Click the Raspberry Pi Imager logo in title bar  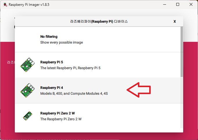[x=5, y=5]
